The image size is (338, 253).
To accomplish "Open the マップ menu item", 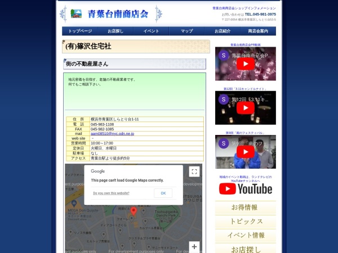I will click(x=186, y=31).
